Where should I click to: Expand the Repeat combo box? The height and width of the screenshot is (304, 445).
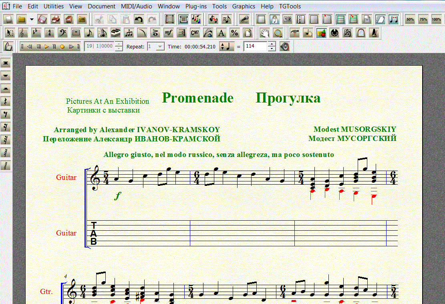pos(160,46)
